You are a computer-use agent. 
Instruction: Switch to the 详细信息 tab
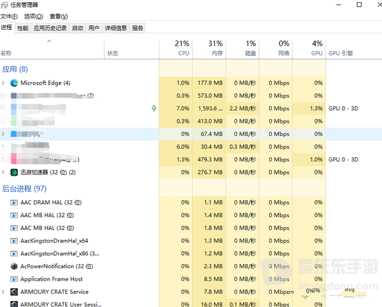(116, 28)
